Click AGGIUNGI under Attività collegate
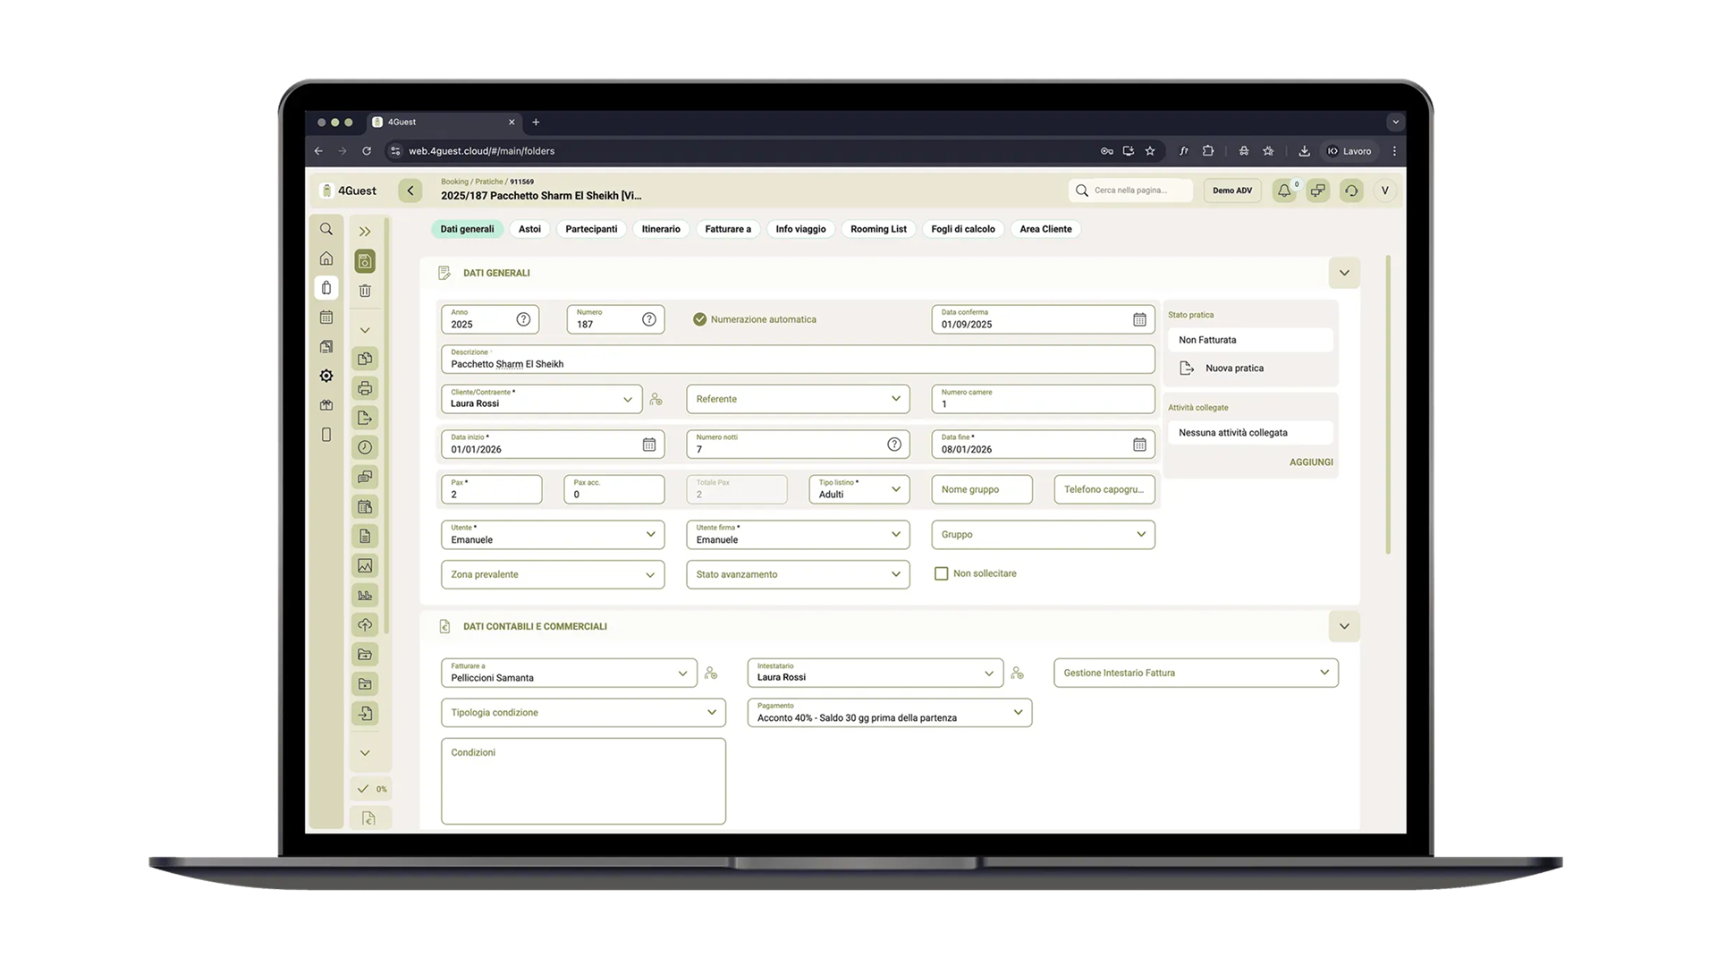This screenshot has height=966, width=1717. coord(1311,462)
